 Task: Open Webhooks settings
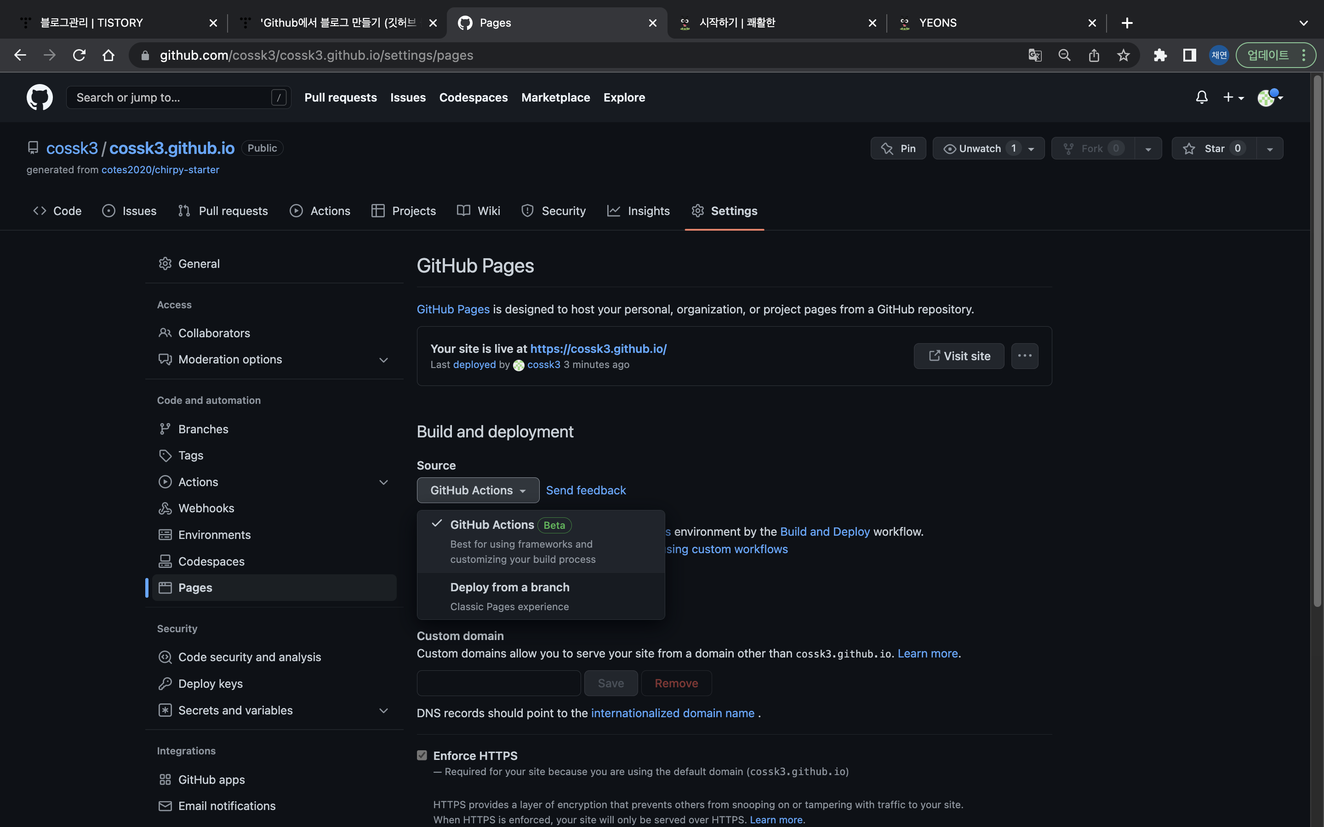(274, 509)
